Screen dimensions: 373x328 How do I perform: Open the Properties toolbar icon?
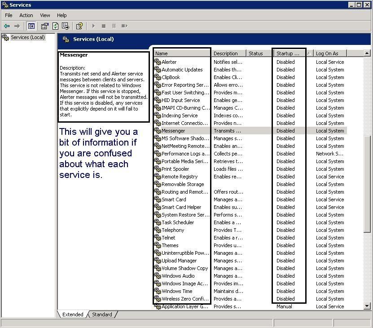tap(45, 26)
